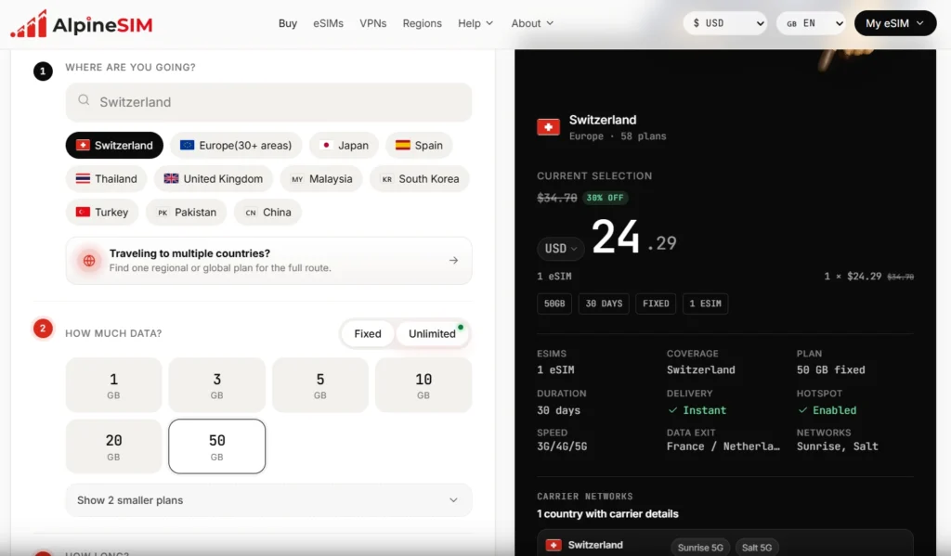
Task: Select the 10 GB data option
Action: 423,385
